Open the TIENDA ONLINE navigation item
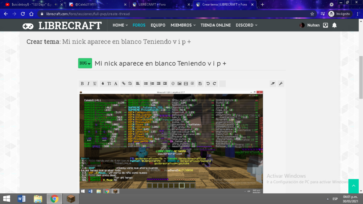Viewport: 363px width, 204px height. point(216,25)
